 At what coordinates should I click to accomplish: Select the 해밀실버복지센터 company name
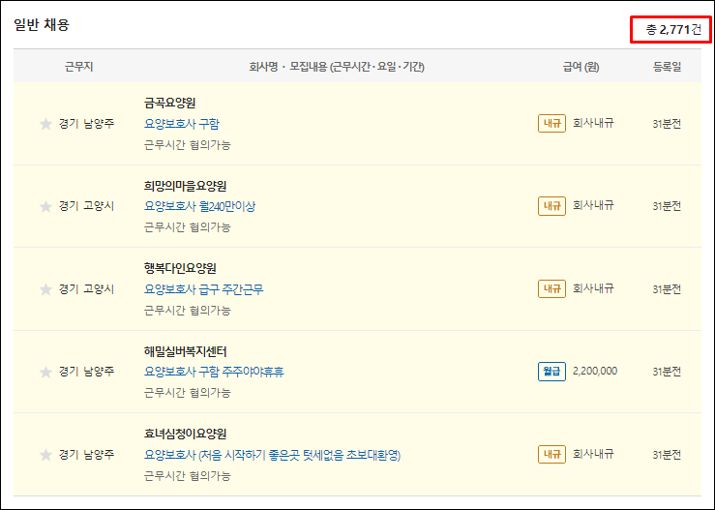(185, 351)
